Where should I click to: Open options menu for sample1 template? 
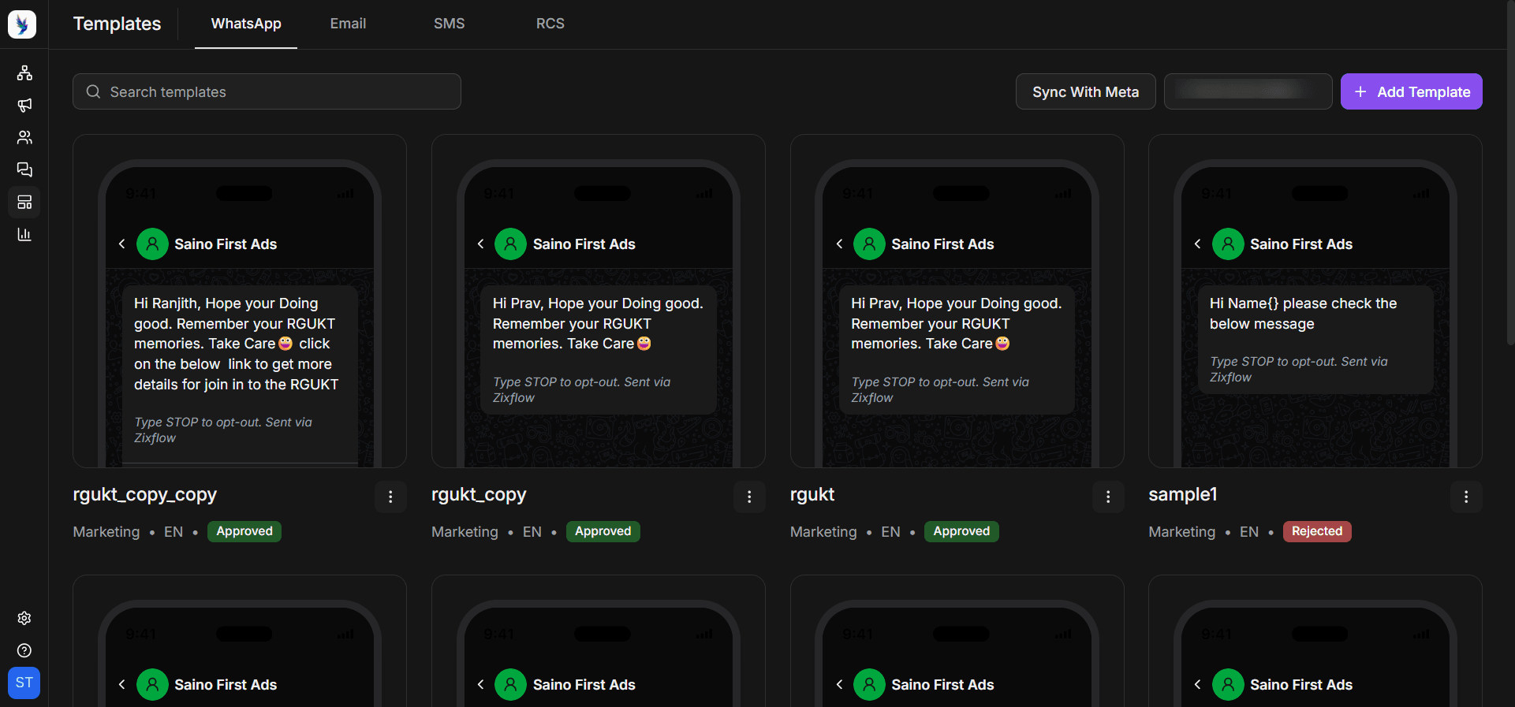[x=1466, y=497]
